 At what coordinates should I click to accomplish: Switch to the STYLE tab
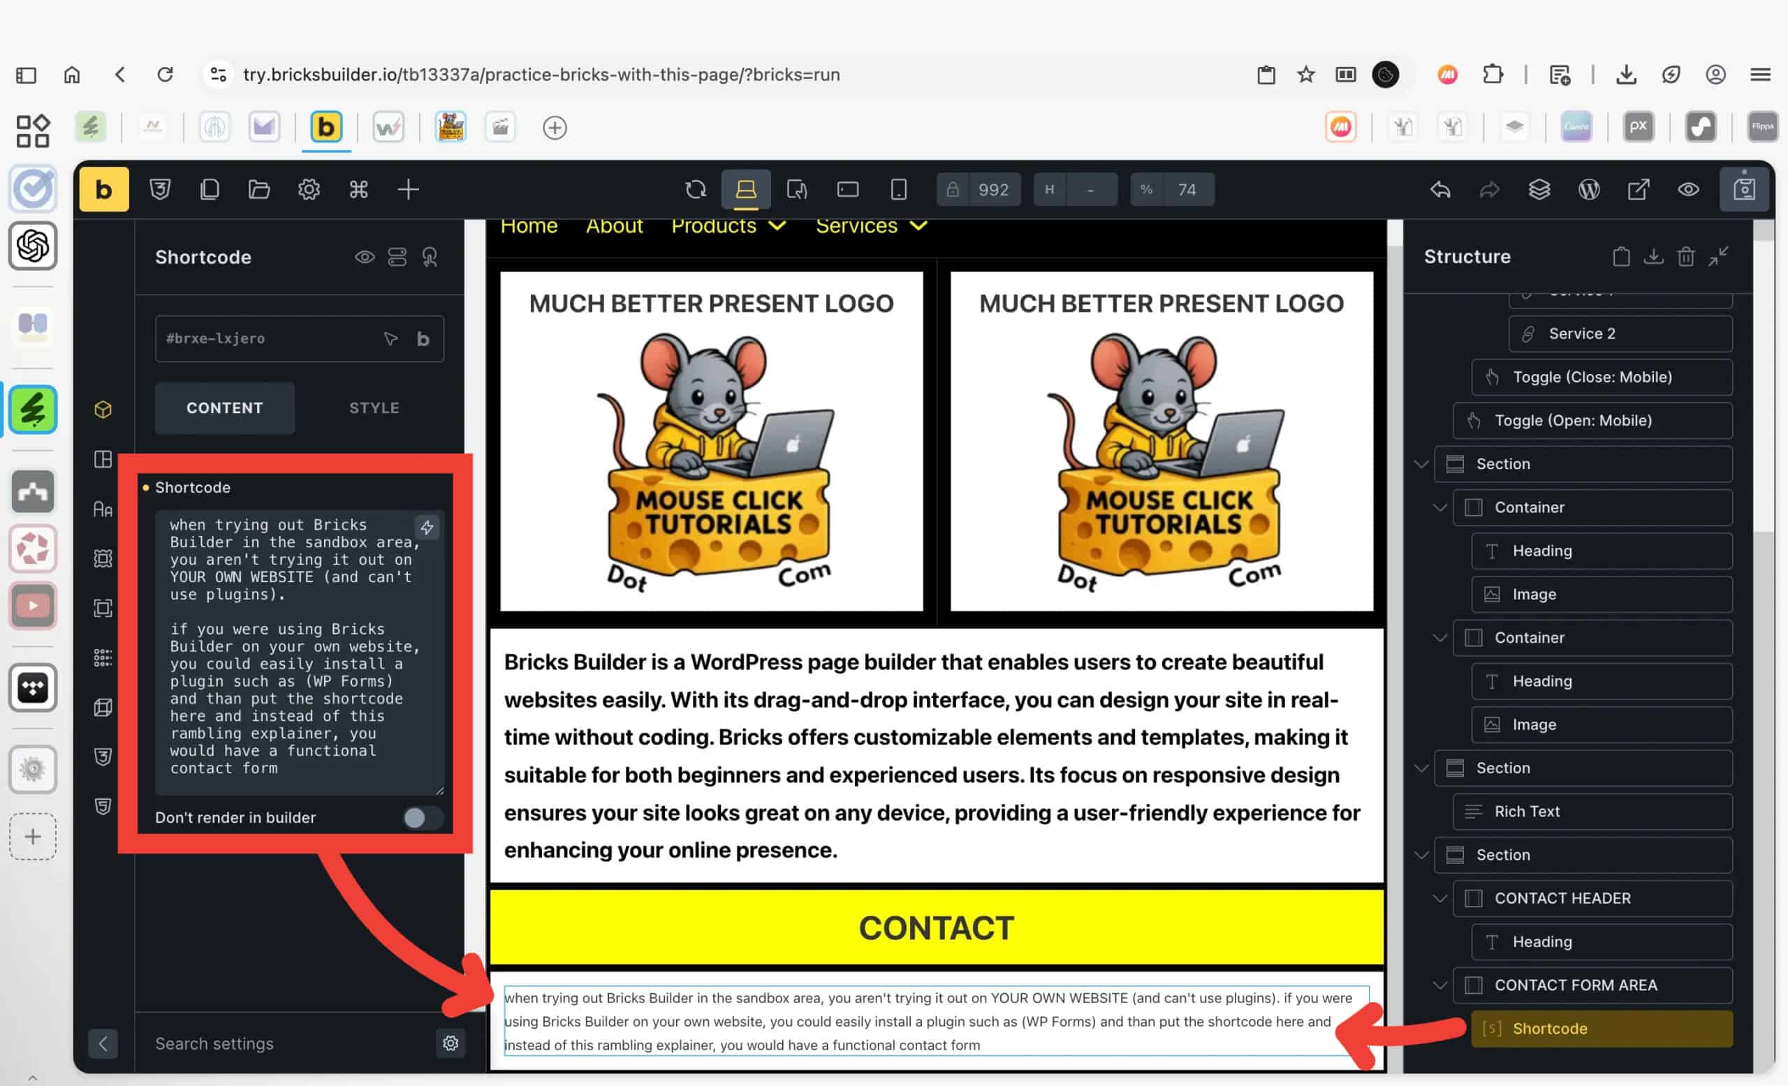click(x=374, y=408)
